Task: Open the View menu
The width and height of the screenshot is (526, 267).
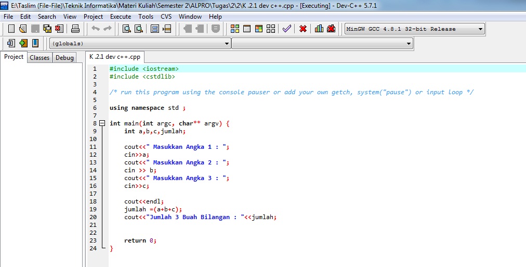Action: [x=70, y=17]
